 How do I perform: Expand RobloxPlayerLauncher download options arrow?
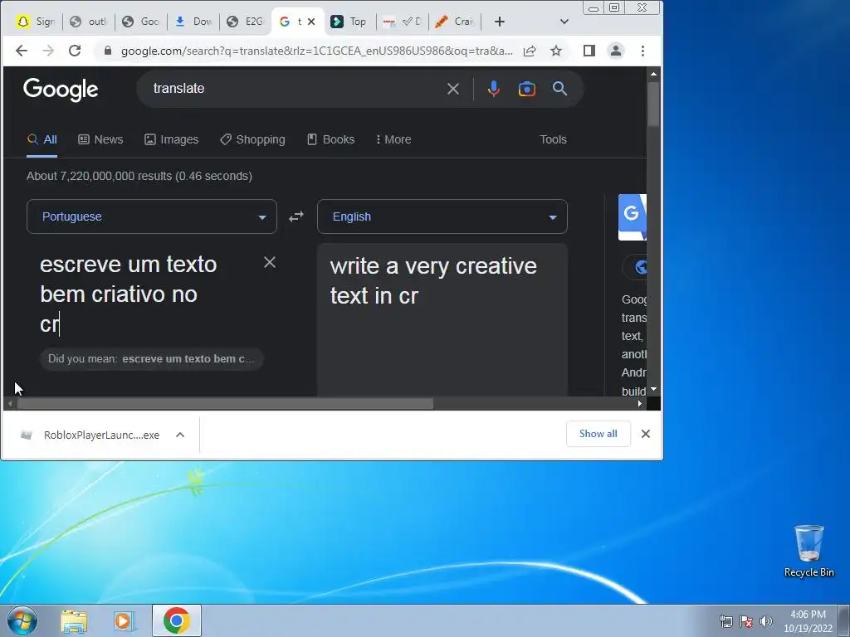click(180, 435)
